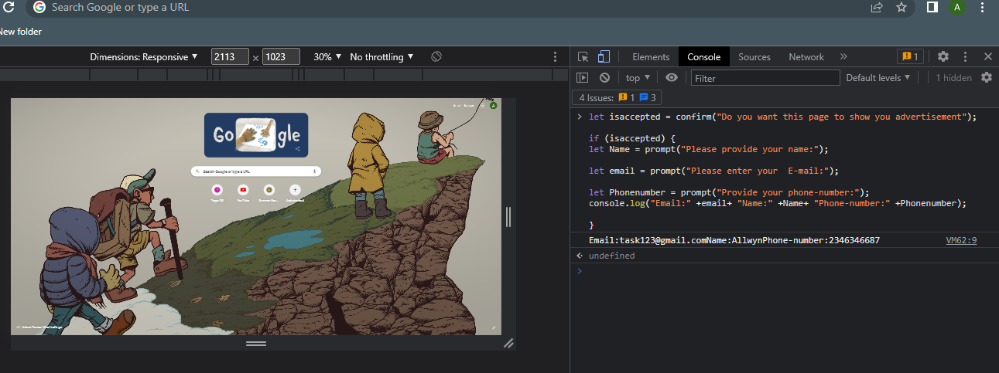This screenshot has width=999, height=373.
Task: Open console settings gear icon
Action: coord(987,77)
